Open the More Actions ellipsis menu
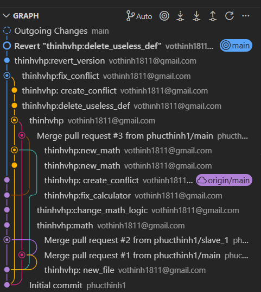 [x=246, y=16]
